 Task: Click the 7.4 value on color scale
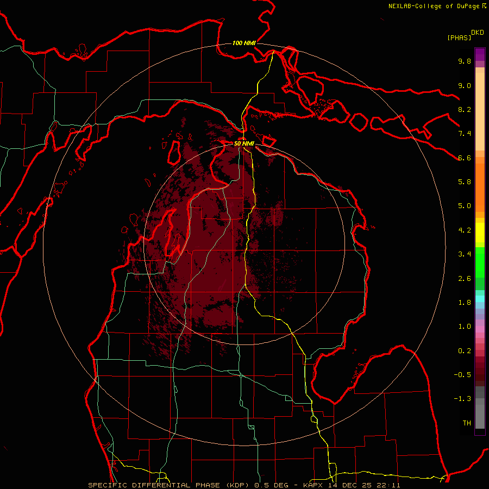[x=465, y=134]
